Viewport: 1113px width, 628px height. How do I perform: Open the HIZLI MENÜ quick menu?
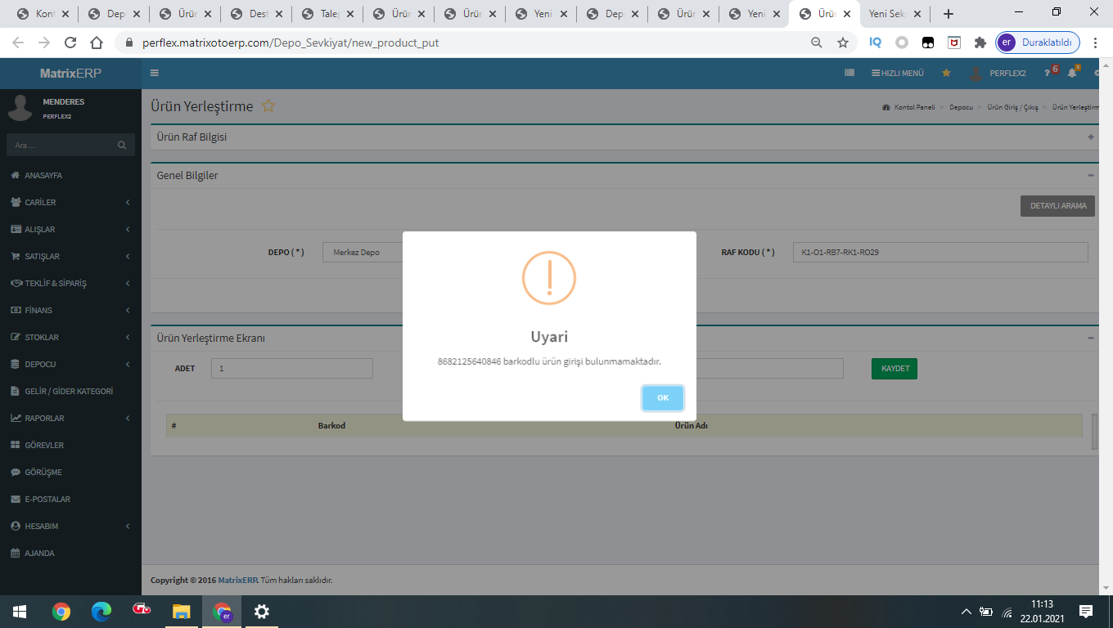898,73
